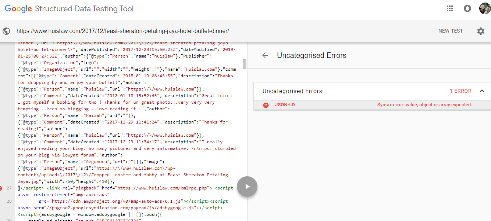Click line number 27 in gutter
The height and width of the screenshot is (221, 491).
(9, 188)
